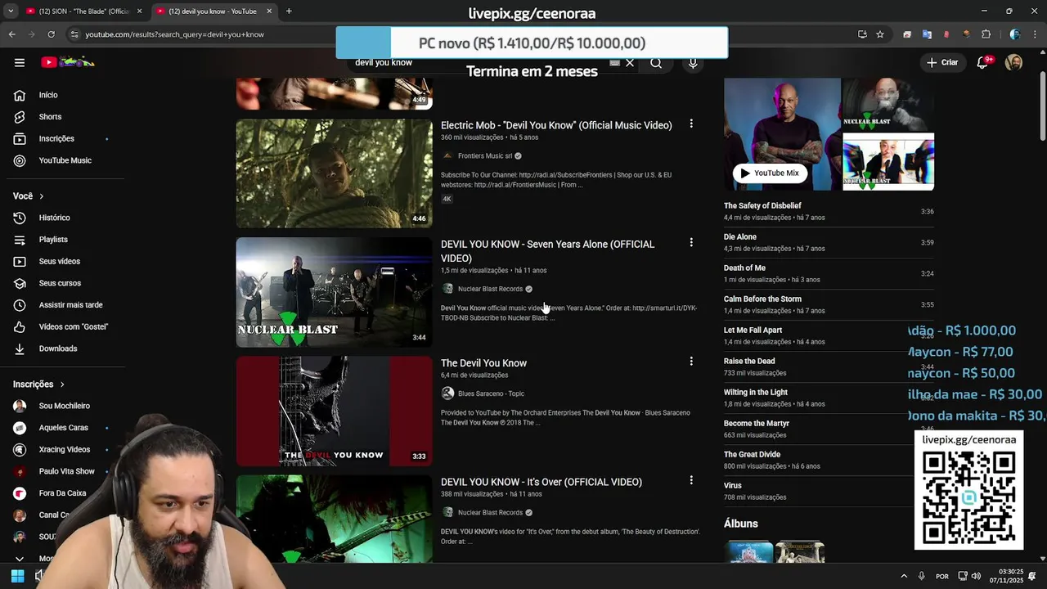Viewport: 1047px width, 589px height.
Task: Open more options for Electric Mob video
Action: (691, 124)
